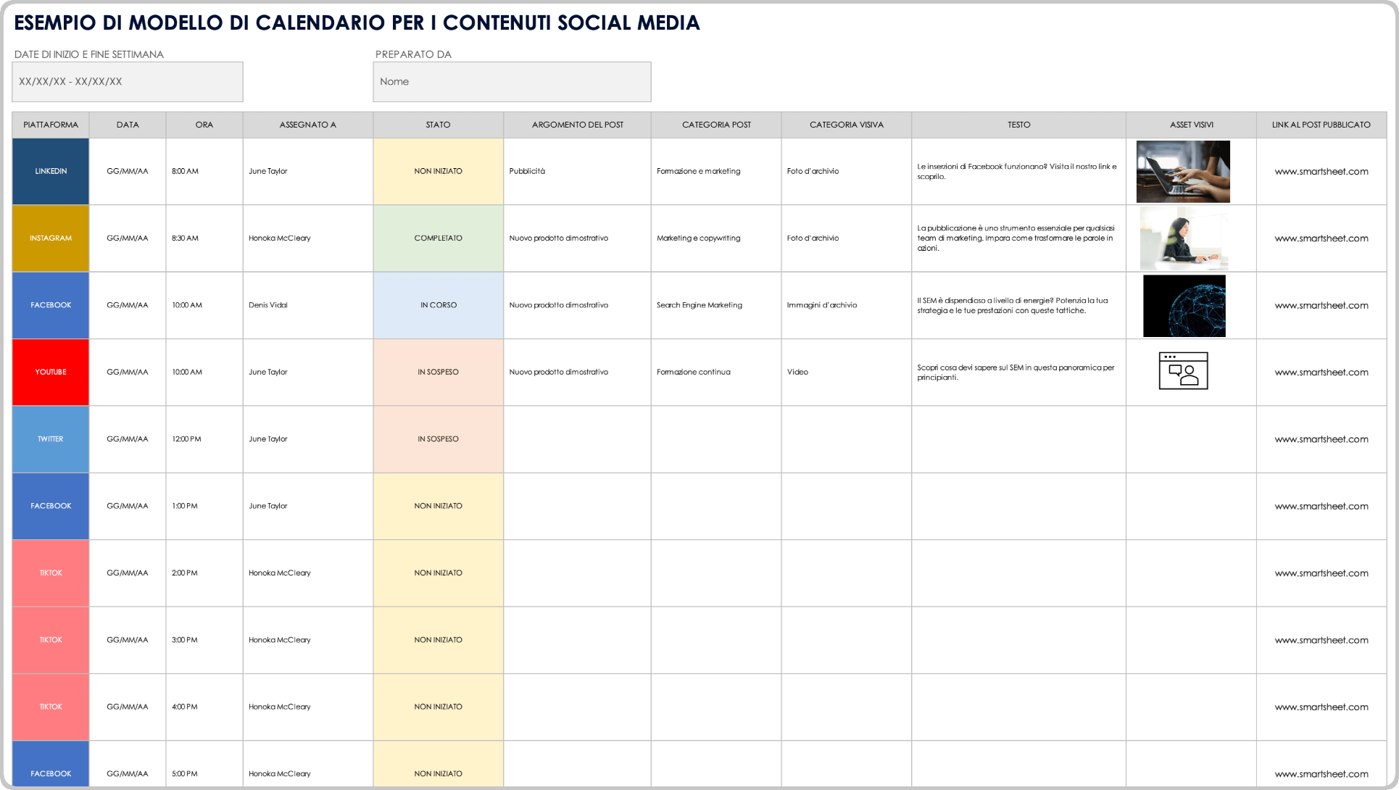Select the Marketing e copywriting category cell

tap(716, 238)
